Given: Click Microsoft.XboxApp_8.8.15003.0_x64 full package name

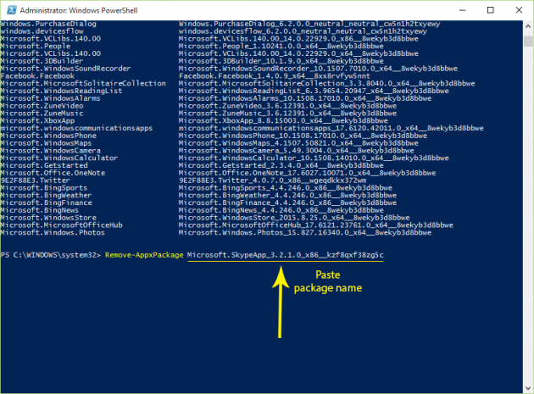Looking at the screenshot, I should pos(283,120).
